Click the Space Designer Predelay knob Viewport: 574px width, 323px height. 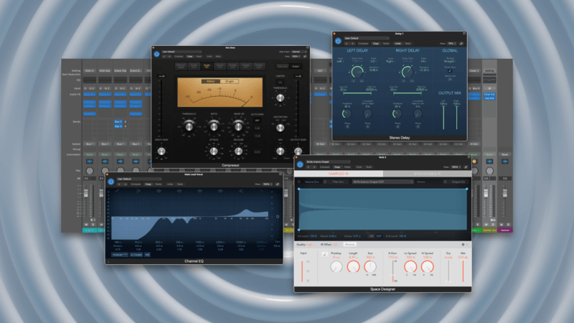336,267
